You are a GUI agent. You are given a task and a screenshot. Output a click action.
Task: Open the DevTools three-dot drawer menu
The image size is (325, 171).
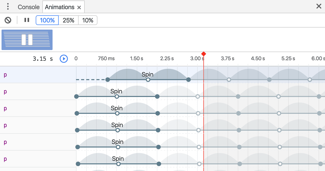[8, 7]
